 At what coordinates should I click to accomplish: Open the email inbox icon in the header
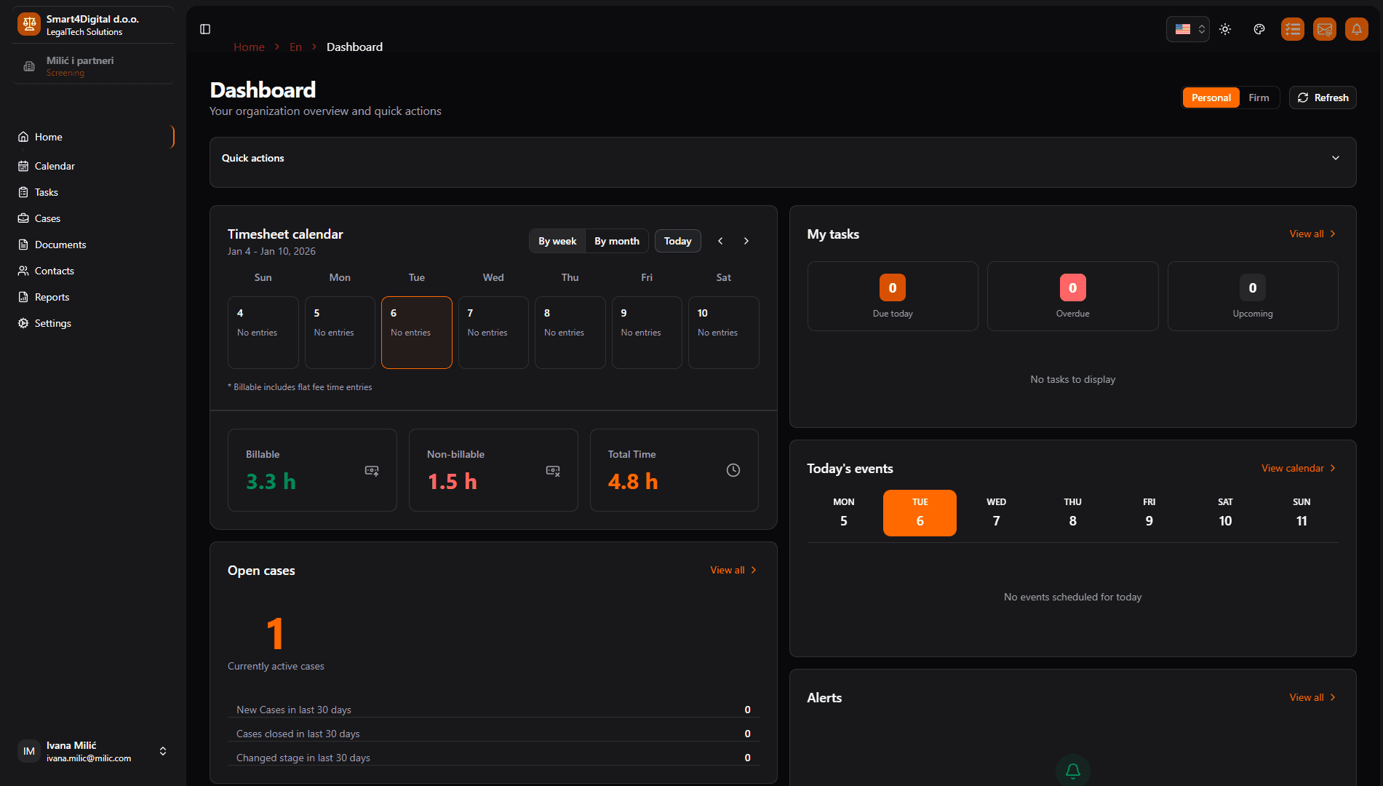1325,29
